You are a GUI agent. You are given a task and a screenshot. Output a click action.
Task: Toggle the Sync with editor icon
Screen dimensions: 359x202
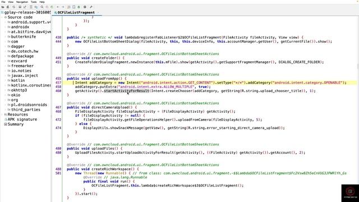[x=31, y=7]
